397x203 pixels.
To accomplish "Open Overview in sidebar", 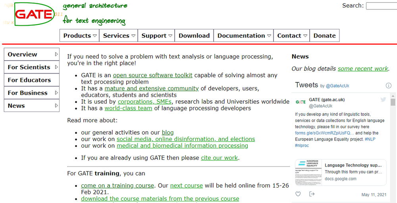I will click(x=32, y=54).
